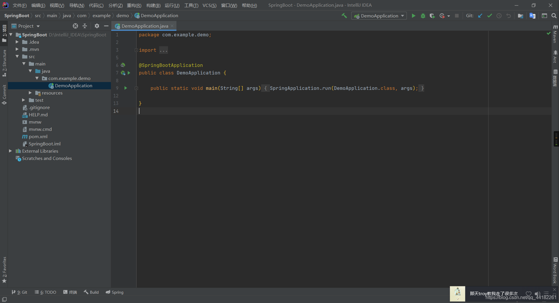Build project using the hammer icon
This screenshot has height=303, width=559.
344,16
